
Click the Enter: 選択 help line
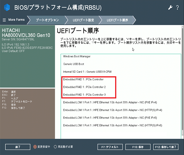click(9, 92)
